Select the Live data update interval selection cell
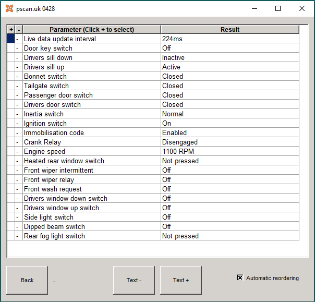315x302 pixels. click(x=11, y=39)
